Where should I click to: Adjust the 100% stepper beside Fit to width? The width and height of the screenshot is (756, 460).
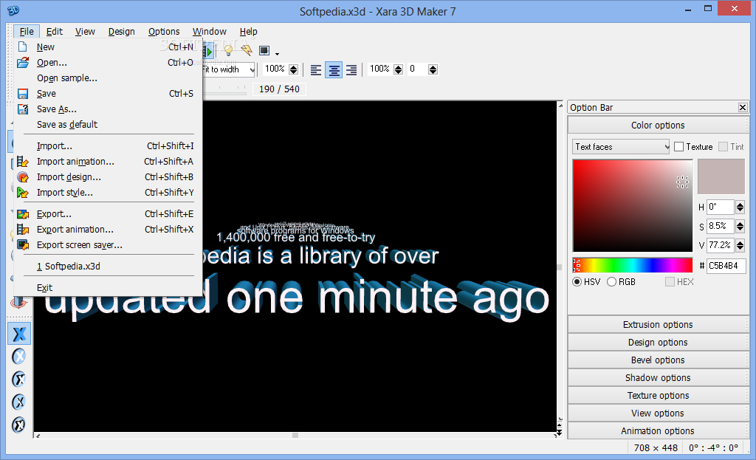tap(293, 69)
